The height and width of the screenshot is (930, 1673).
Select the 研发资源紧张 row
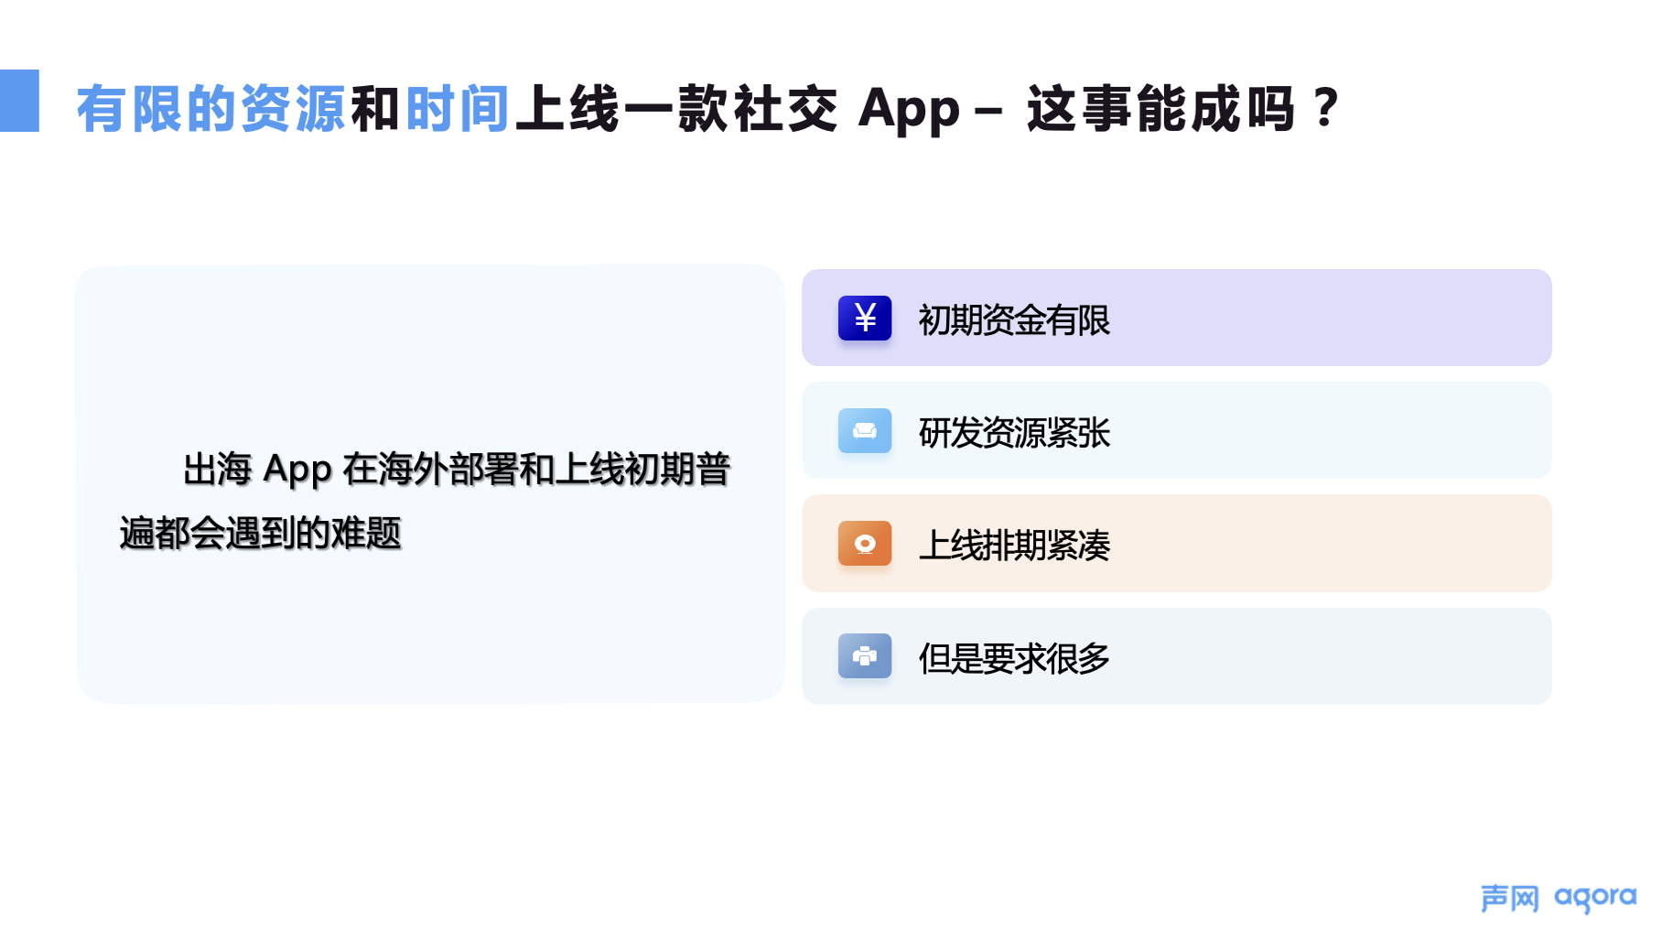pyautogui.click(x=1176, y=430)
